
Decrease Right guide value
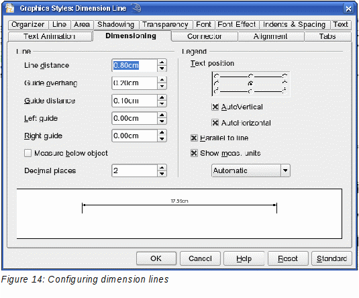pos(162,139)
